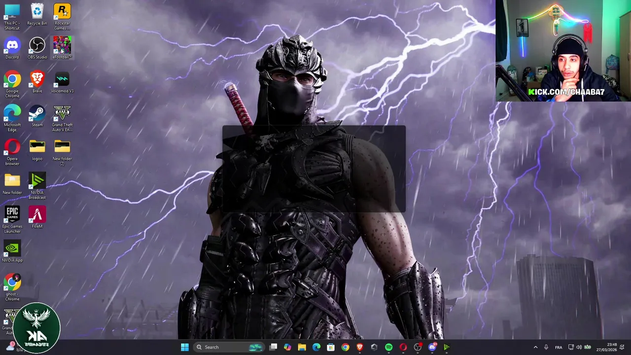Select the logoo folder on desktop
Viewport: 631px width, 355px height.
point(37,150)
